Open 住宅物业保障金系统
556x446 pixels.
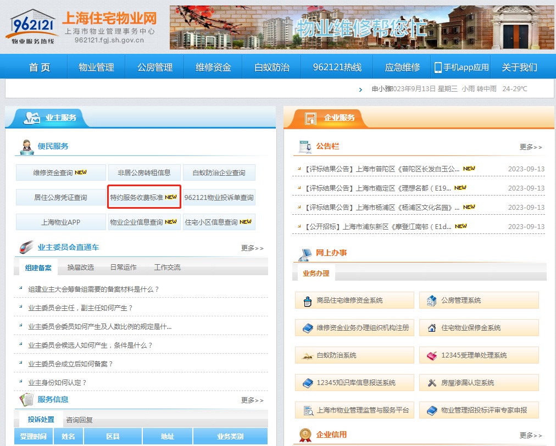coord(479,327)
